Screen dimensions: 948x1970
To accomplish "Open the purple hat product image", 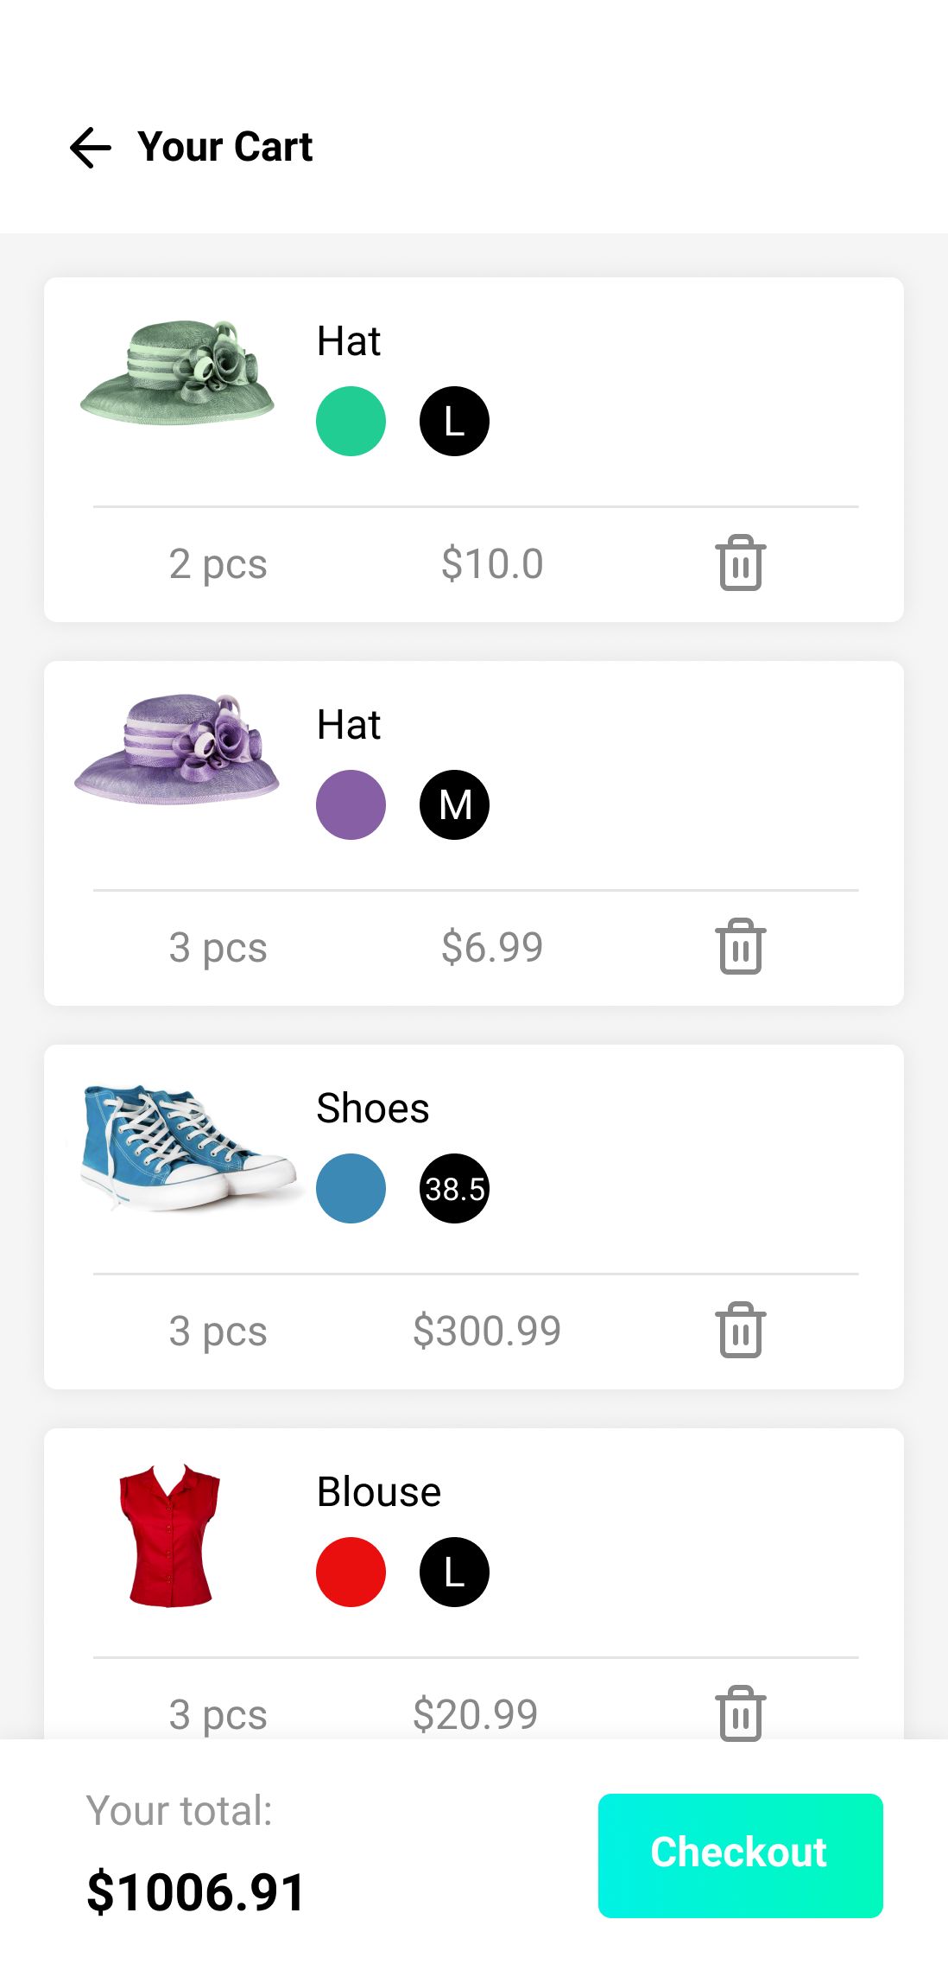I will point(178,750).
